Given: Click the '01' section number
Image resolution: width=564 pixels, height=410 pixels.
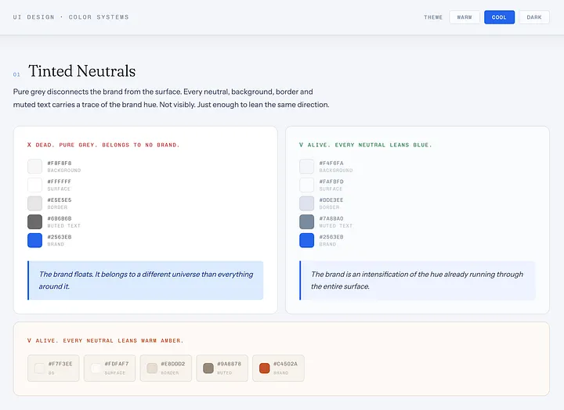Looking at the screenshot, I should (x=16, y=74).
